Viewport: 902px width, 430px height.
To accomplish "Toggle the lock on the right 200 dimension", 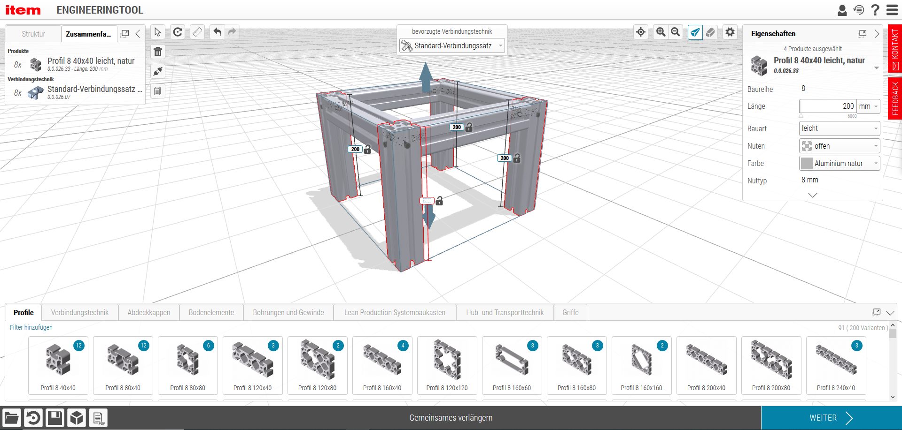I will click(x=517, y=158).
